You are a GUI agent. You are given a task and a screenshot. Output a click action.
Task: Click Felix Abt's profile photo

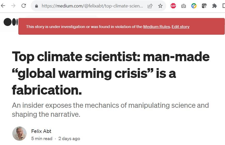click(x=19, y=133)
